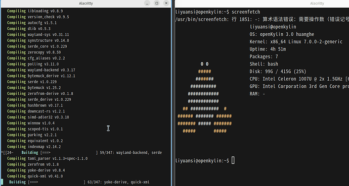Click the 'OS: openKylin 3.0 huanghe' line
Image resolution: width=349 pixels, height=186 pixels.
282,34
